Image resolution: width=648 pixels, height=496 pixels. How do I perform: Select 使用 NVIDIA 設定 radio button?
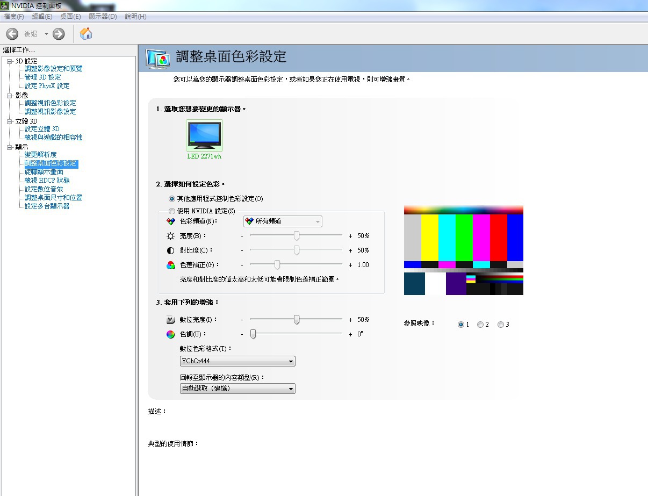172,211
